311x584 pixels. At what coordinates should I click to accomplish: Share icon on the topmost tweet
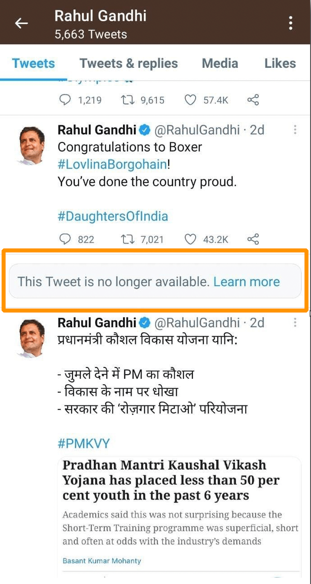pos(253,100)
